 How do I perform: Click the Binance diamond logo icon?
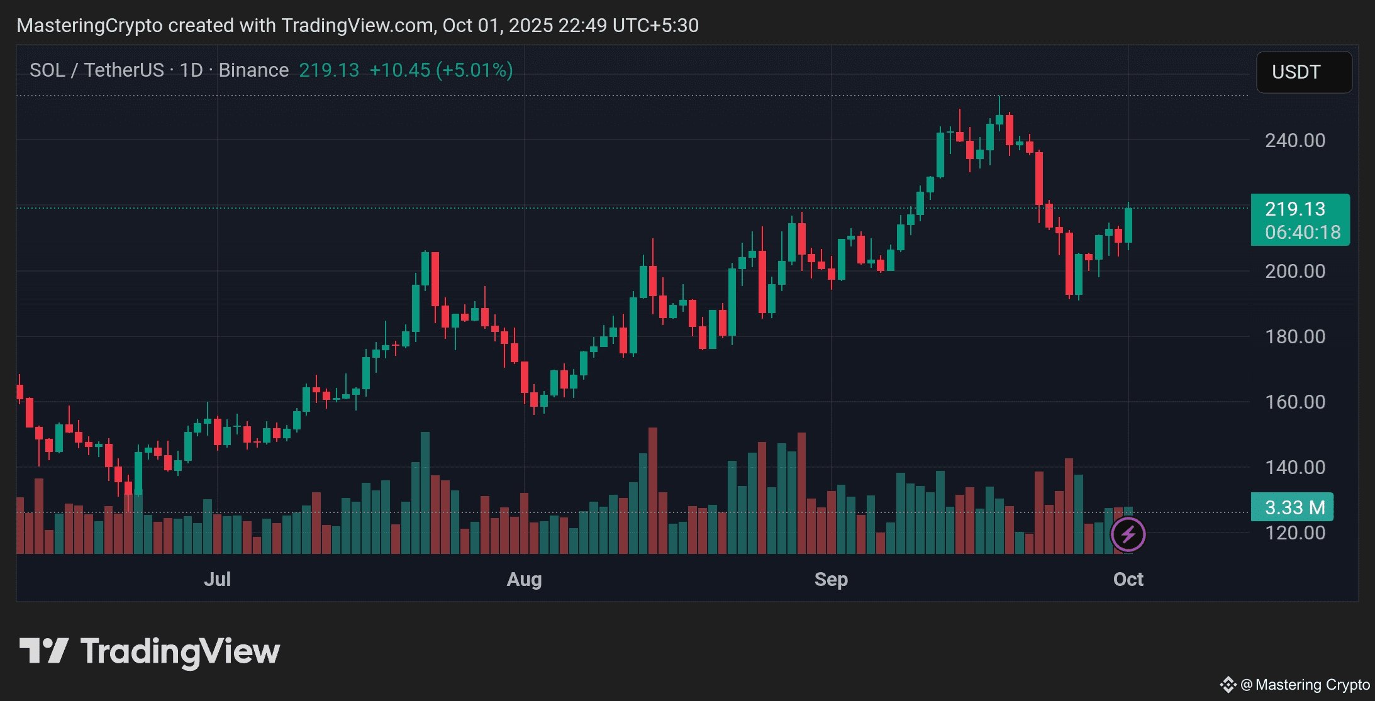click(x=1227, y=685)
